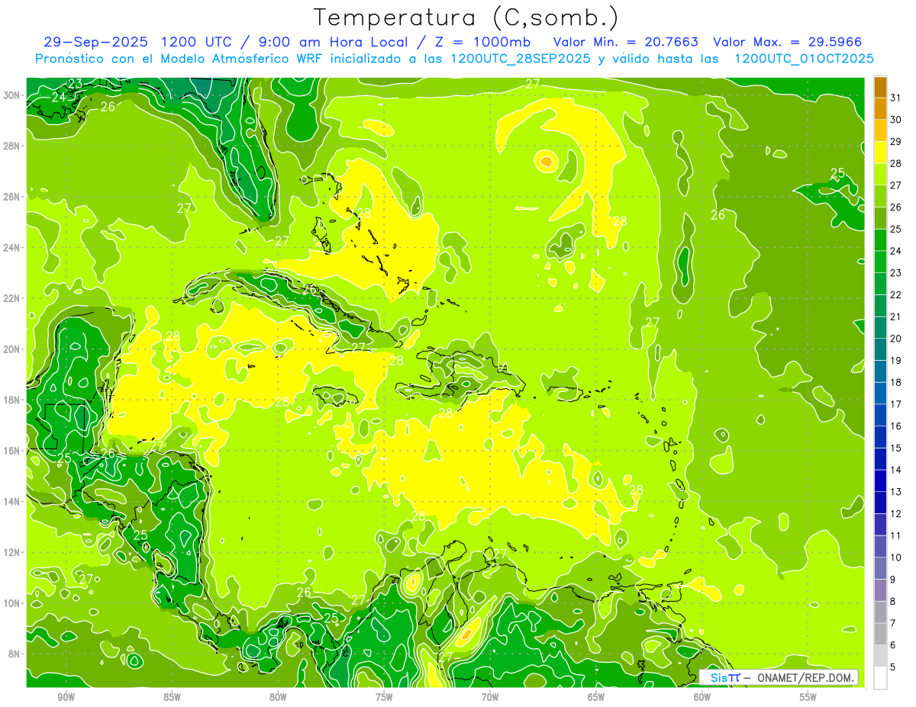Click the '1200UTC_01OCT2025' valid-until time
916x707 pixels.
[x=804, y=59]
